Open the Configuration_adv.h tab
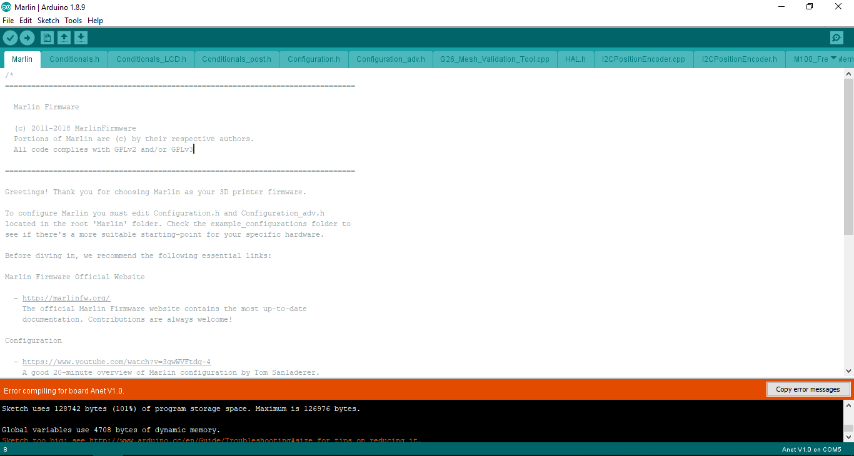Screen dimensions: 854x456 coord(391,59)
